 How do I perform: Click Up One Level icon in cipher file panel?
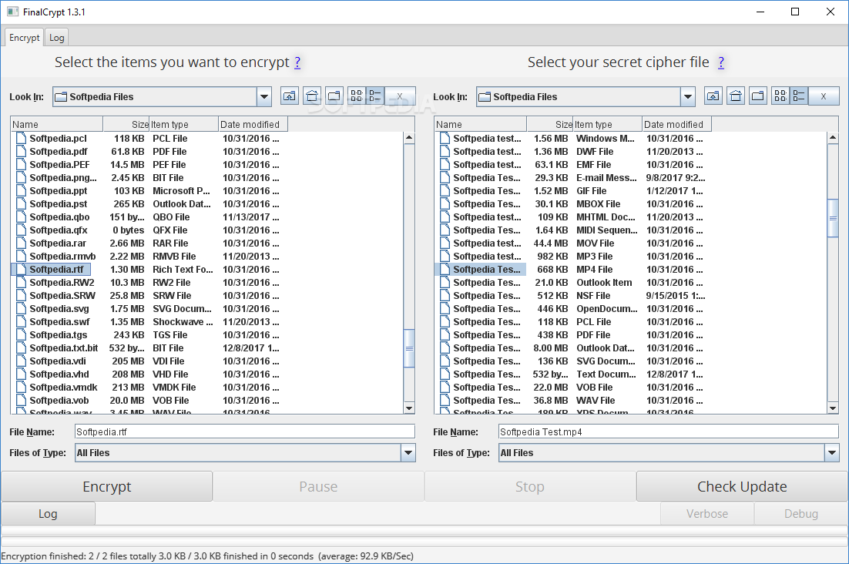(x=713, y=96)
